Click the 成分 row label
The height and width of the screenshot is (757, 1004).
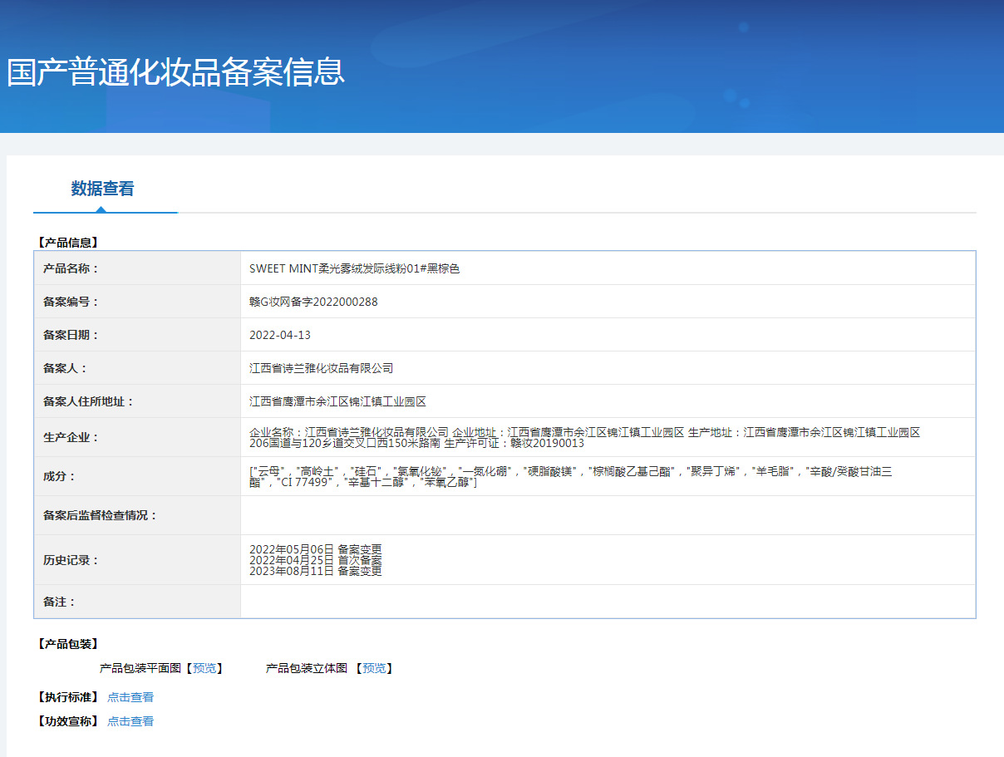pos(59,476)
